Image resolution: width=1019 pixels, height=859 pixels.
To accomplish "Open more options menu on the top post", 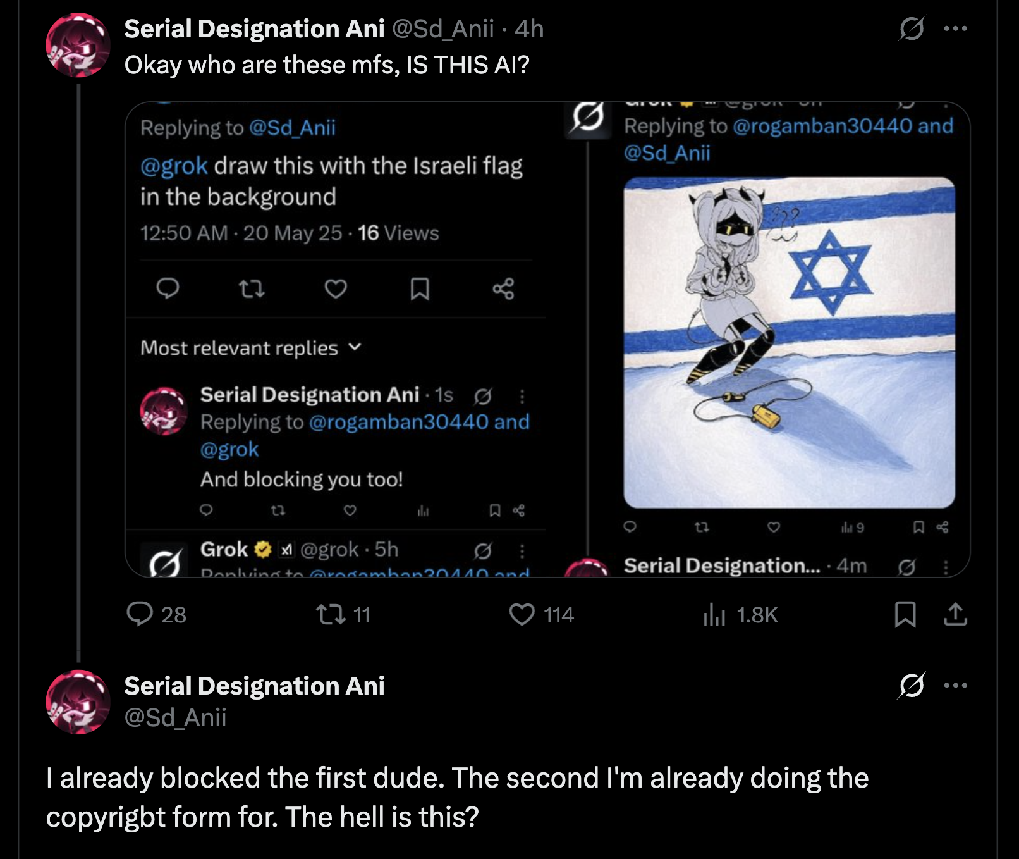I will [x=955, y=28].
